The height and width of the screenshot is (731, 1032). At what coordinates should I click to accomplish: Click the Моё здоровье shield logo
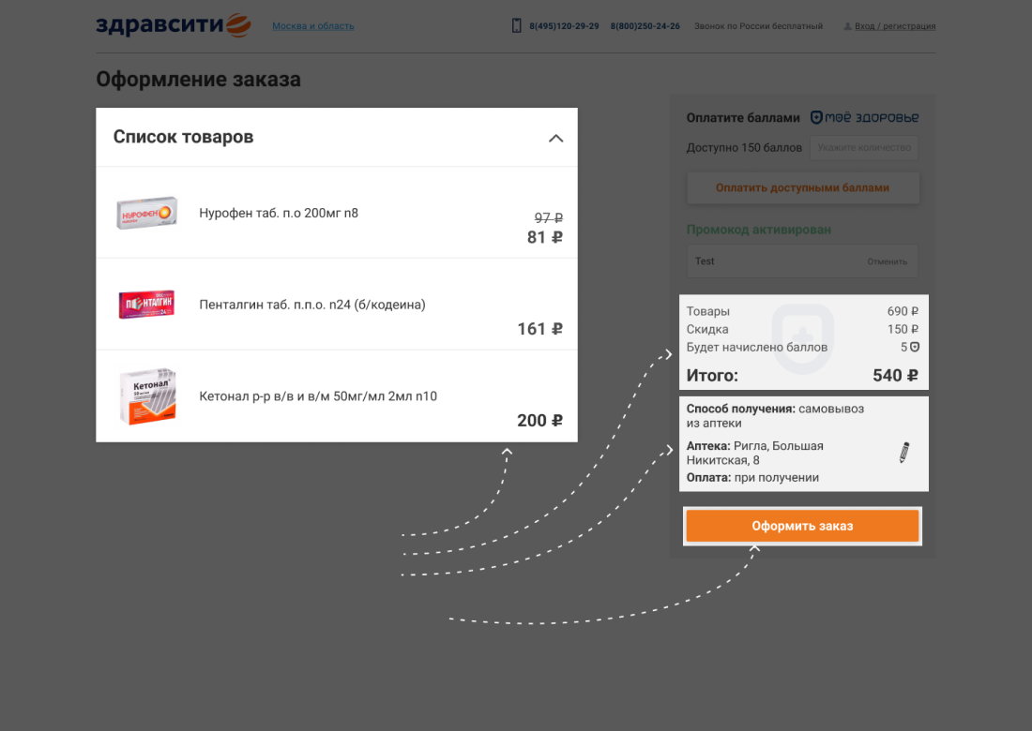click(864, 118)
